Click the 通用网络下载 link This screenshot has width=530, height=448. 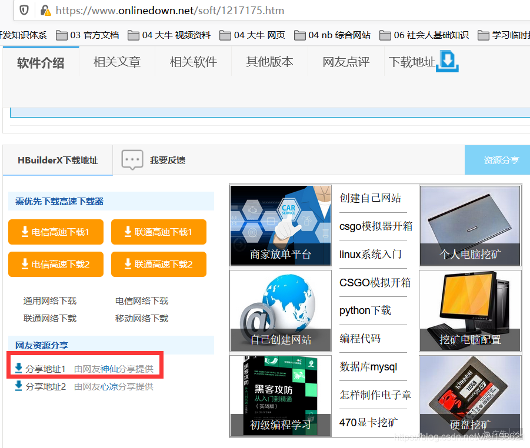click(50, 300)
